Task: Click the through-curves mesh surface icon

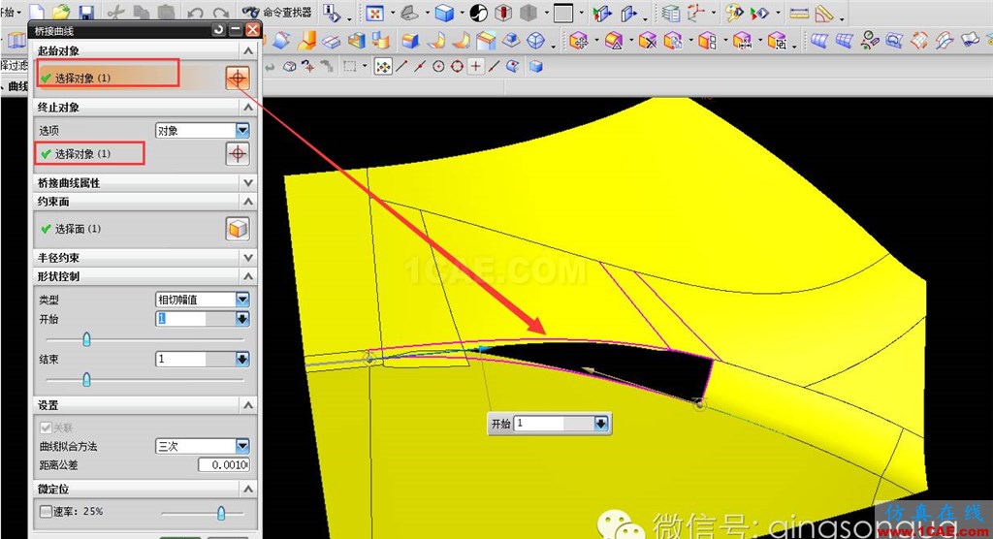Action: tap(845, 41)
